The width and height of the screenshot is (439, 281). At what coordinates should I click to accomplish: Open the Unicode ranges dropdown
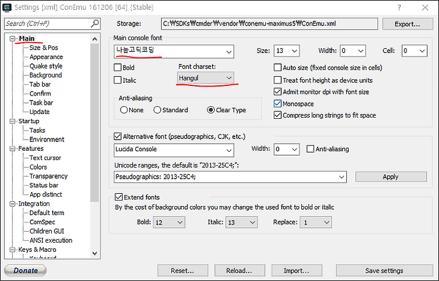coord(341,177)
